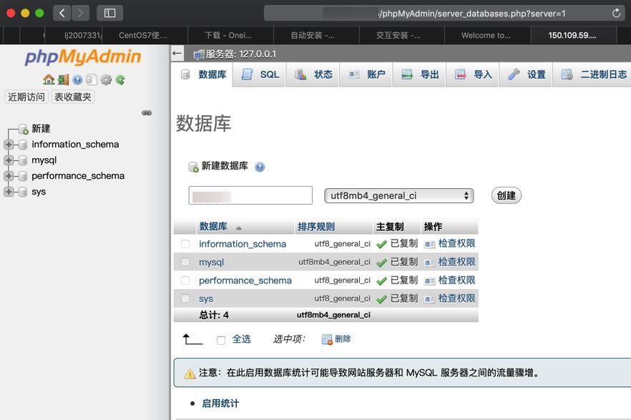The image size is (631, 420).
Task: Click the 表收藏夹 button
Action: click(73, 97)
